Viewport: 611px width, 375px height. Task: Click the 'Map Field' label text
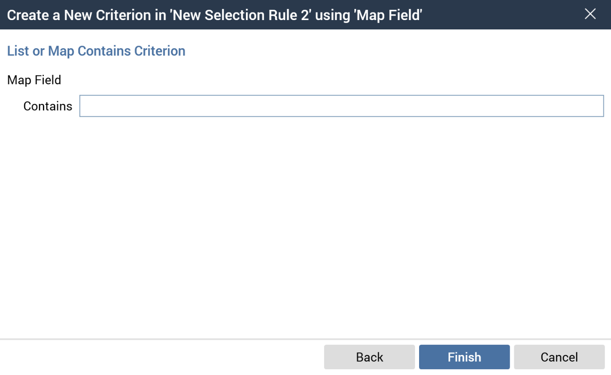(x=34, y=80)
